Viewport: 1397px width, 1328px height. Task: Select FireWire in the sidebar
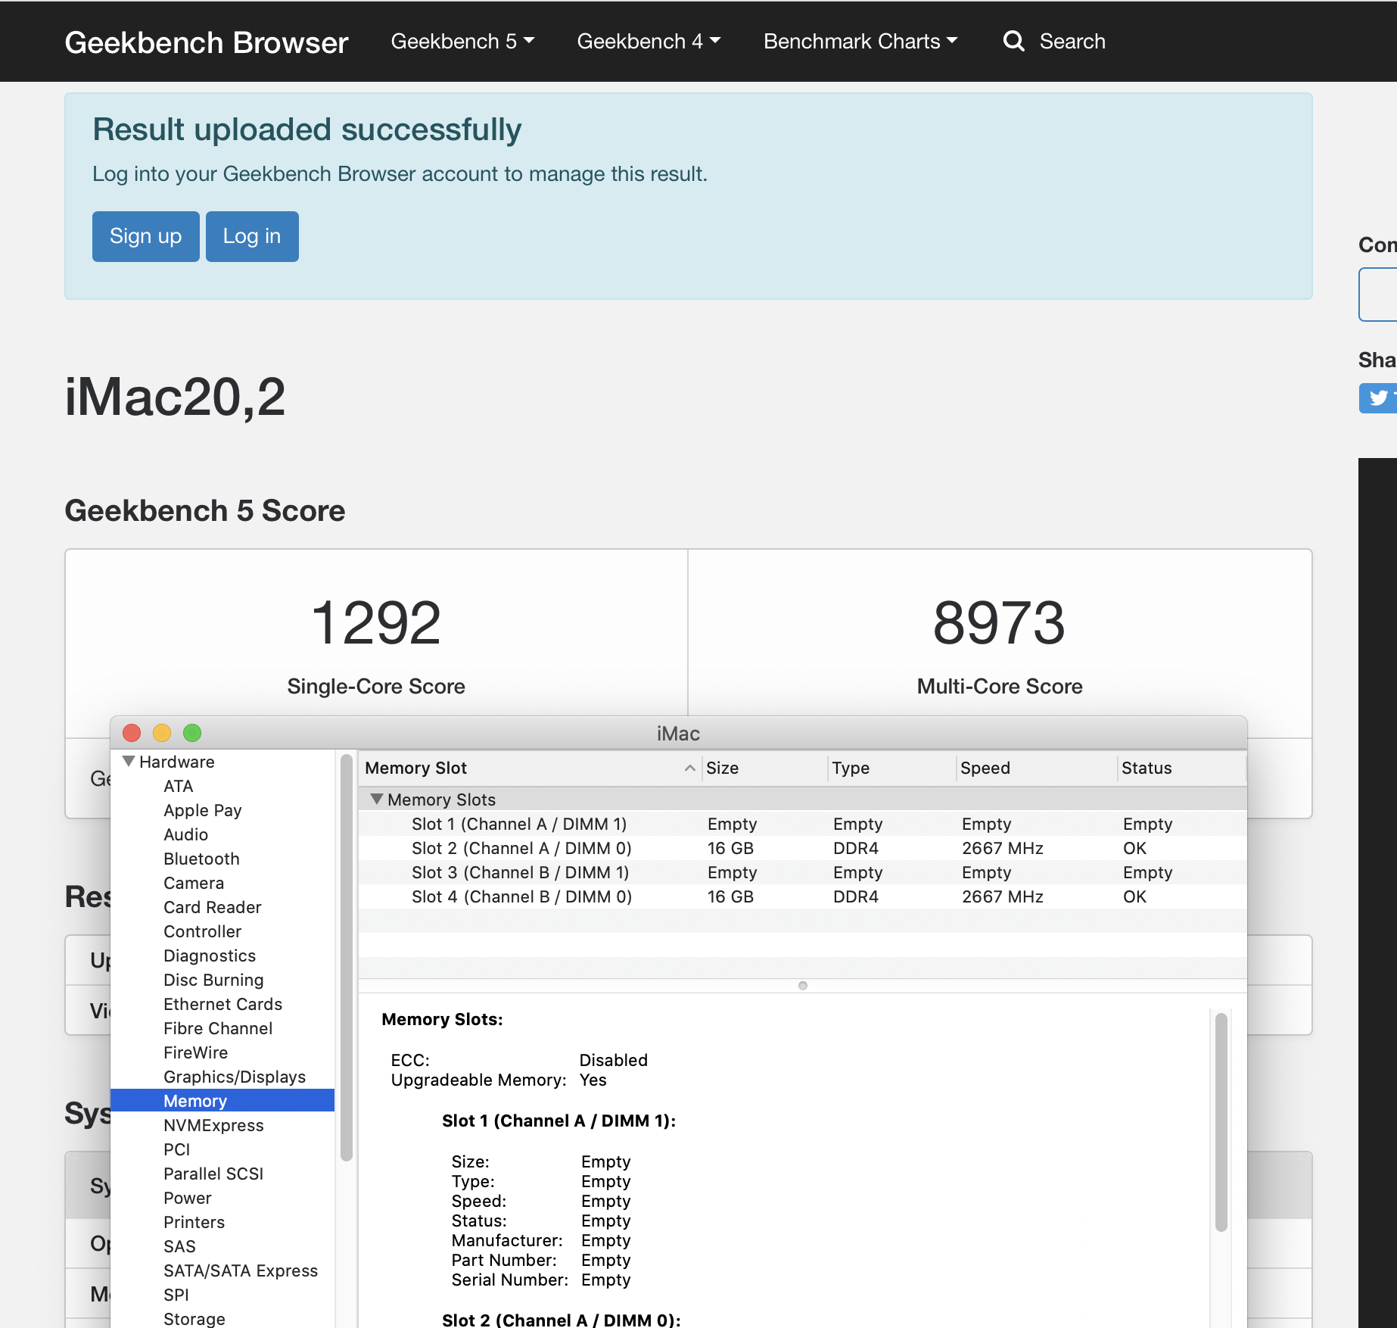coord(196,1052)
